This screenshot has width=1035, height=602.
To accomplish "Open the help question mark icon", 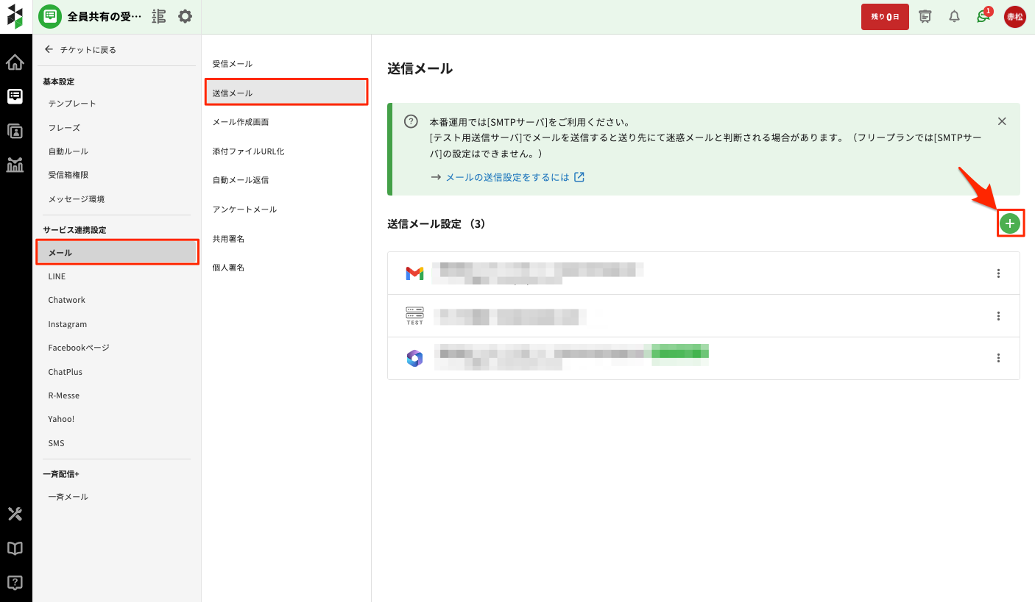I will click(15, 583).
